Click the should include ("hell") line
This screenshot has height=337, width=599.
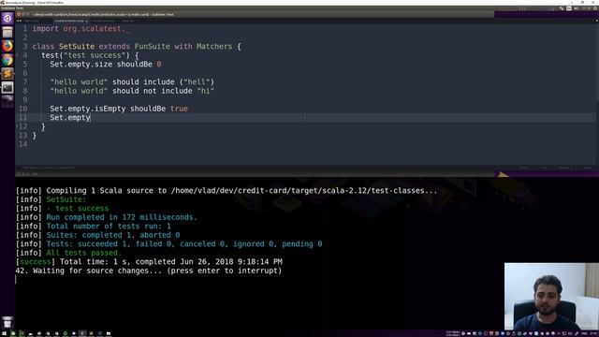(x=132, y=81)
